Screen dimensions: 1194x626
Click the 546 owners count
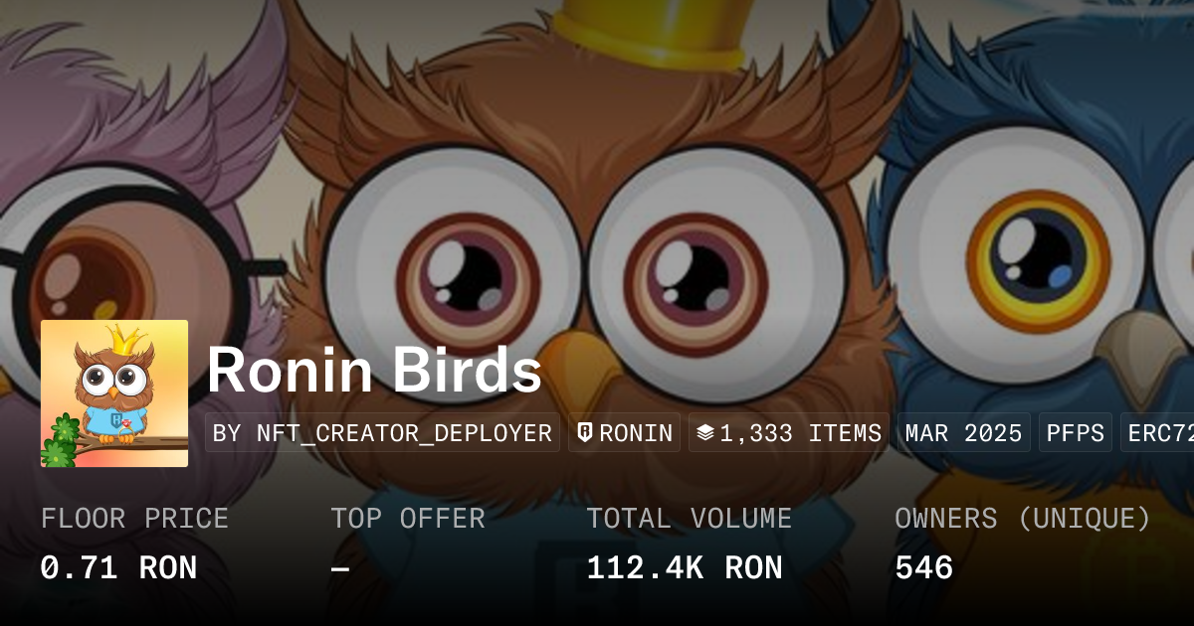[924, 568]
